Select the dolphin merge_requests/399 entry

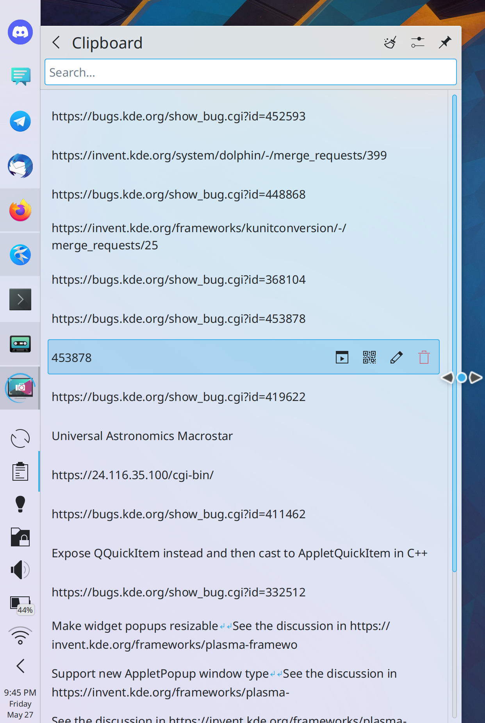click(x=219, y=156)
